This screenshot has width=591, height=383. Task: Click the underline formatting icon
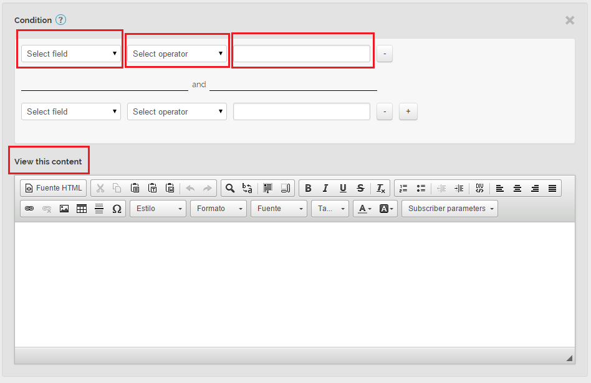(x=342, y=188)
